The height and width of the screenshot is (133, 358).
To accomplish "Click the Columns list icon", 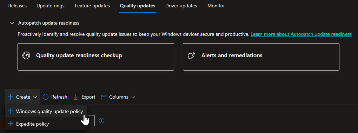I will click(104, 97).
